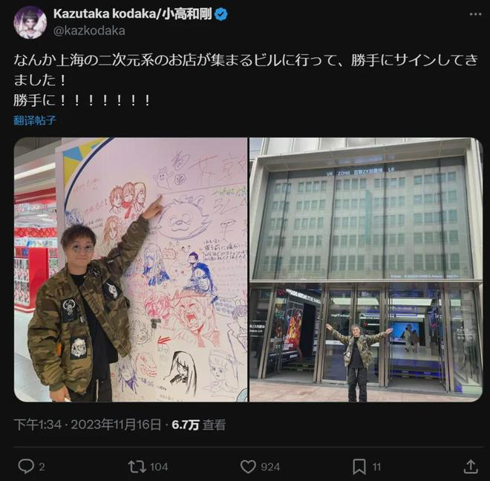
Task: Click the 翻译帖子 translate link
Action: [35, 120]
